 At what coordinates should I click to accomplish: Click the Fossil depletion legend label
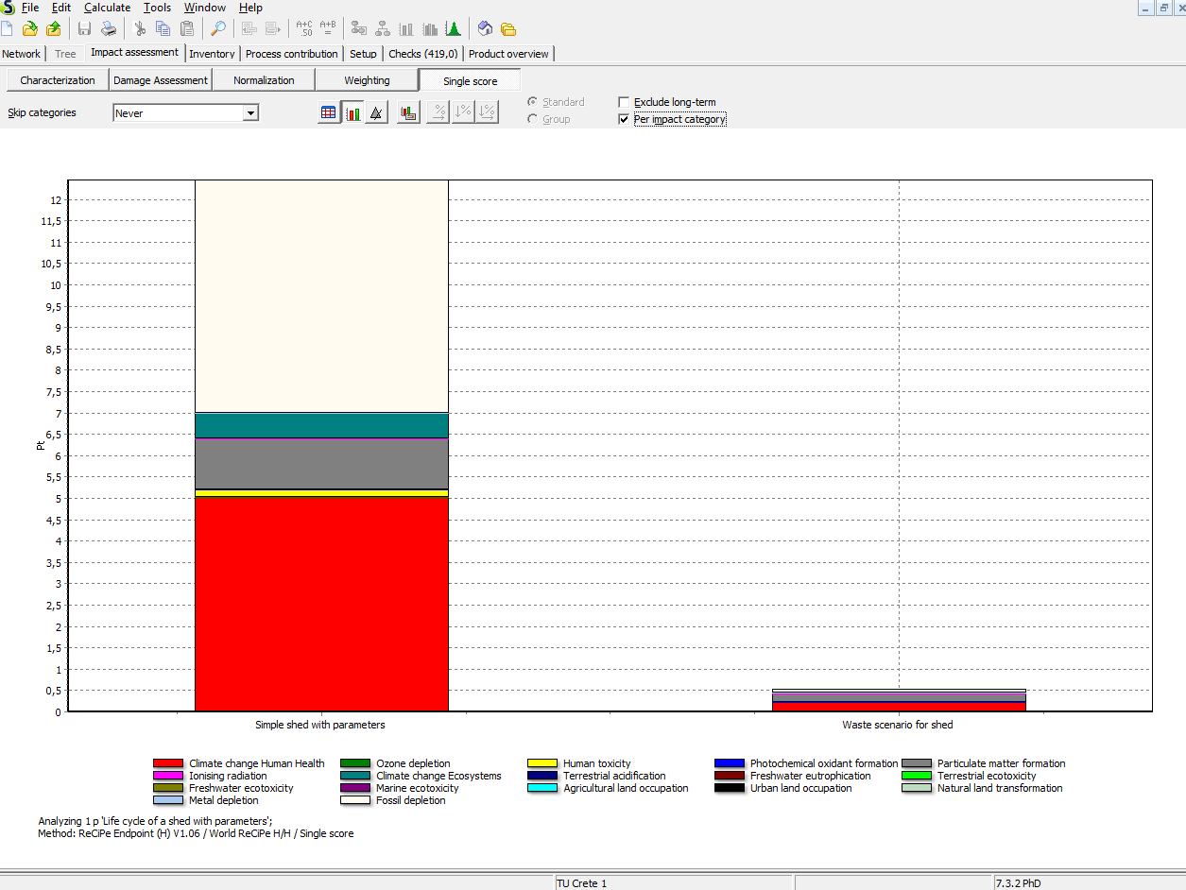[411, 800]
